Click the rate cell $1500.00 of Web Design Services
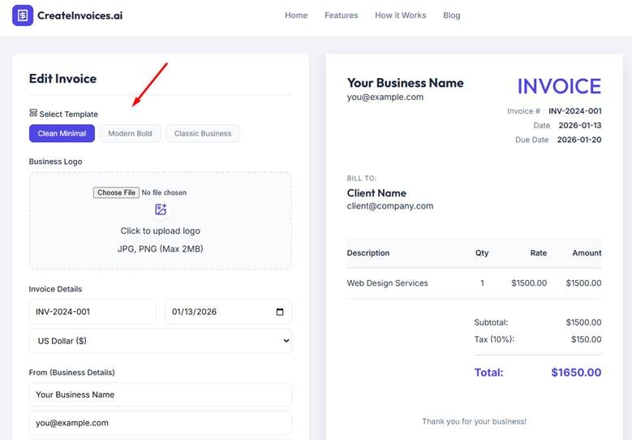This screenshot has width=632, height=440. click(x=529, y=283)
